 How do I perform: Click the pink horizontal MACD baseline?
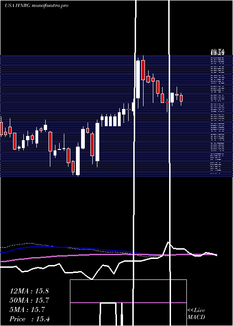(x=128, y=303)
